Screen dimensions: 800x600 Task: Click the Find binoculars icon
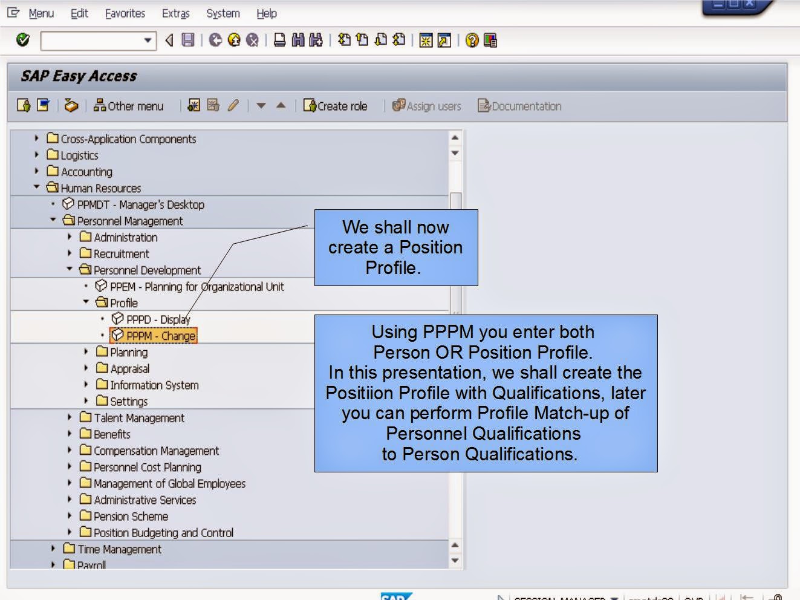(298, 40)
